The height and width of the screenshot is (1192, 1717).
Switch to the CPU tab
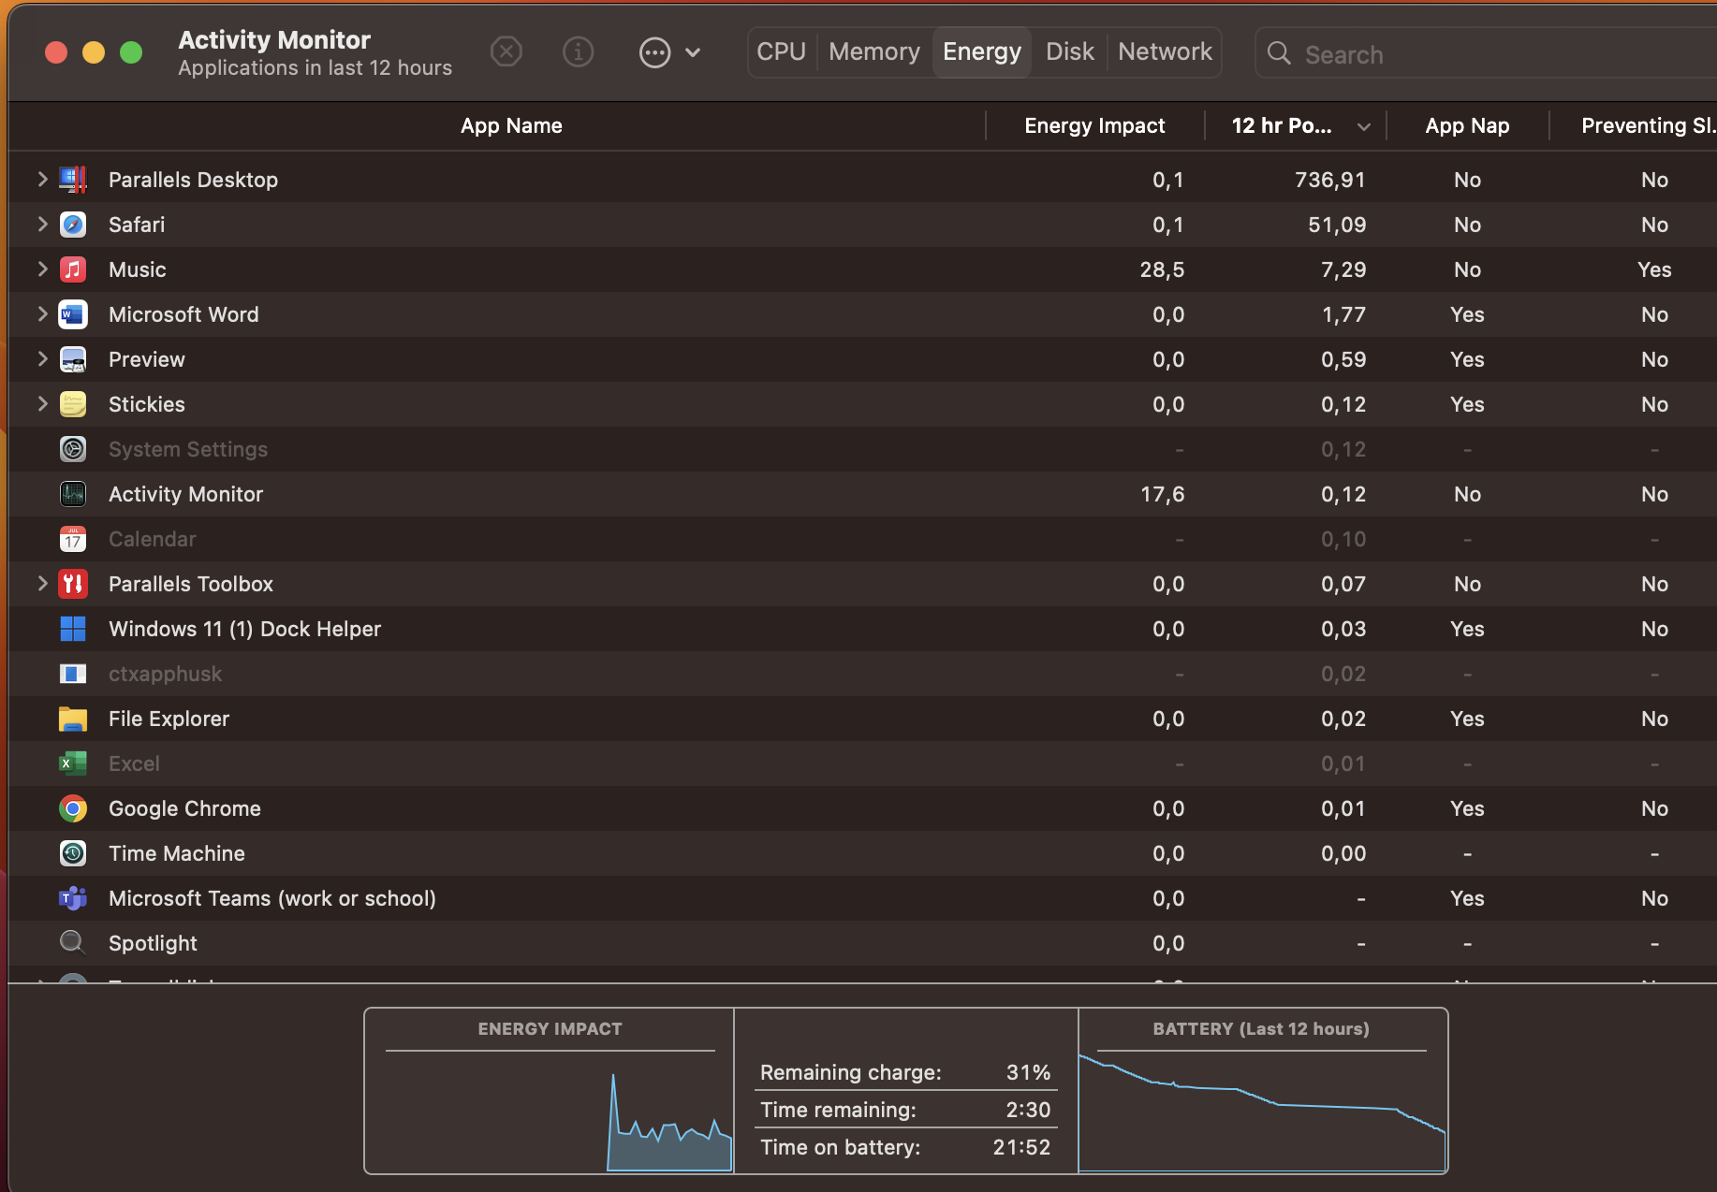point(781,51)
